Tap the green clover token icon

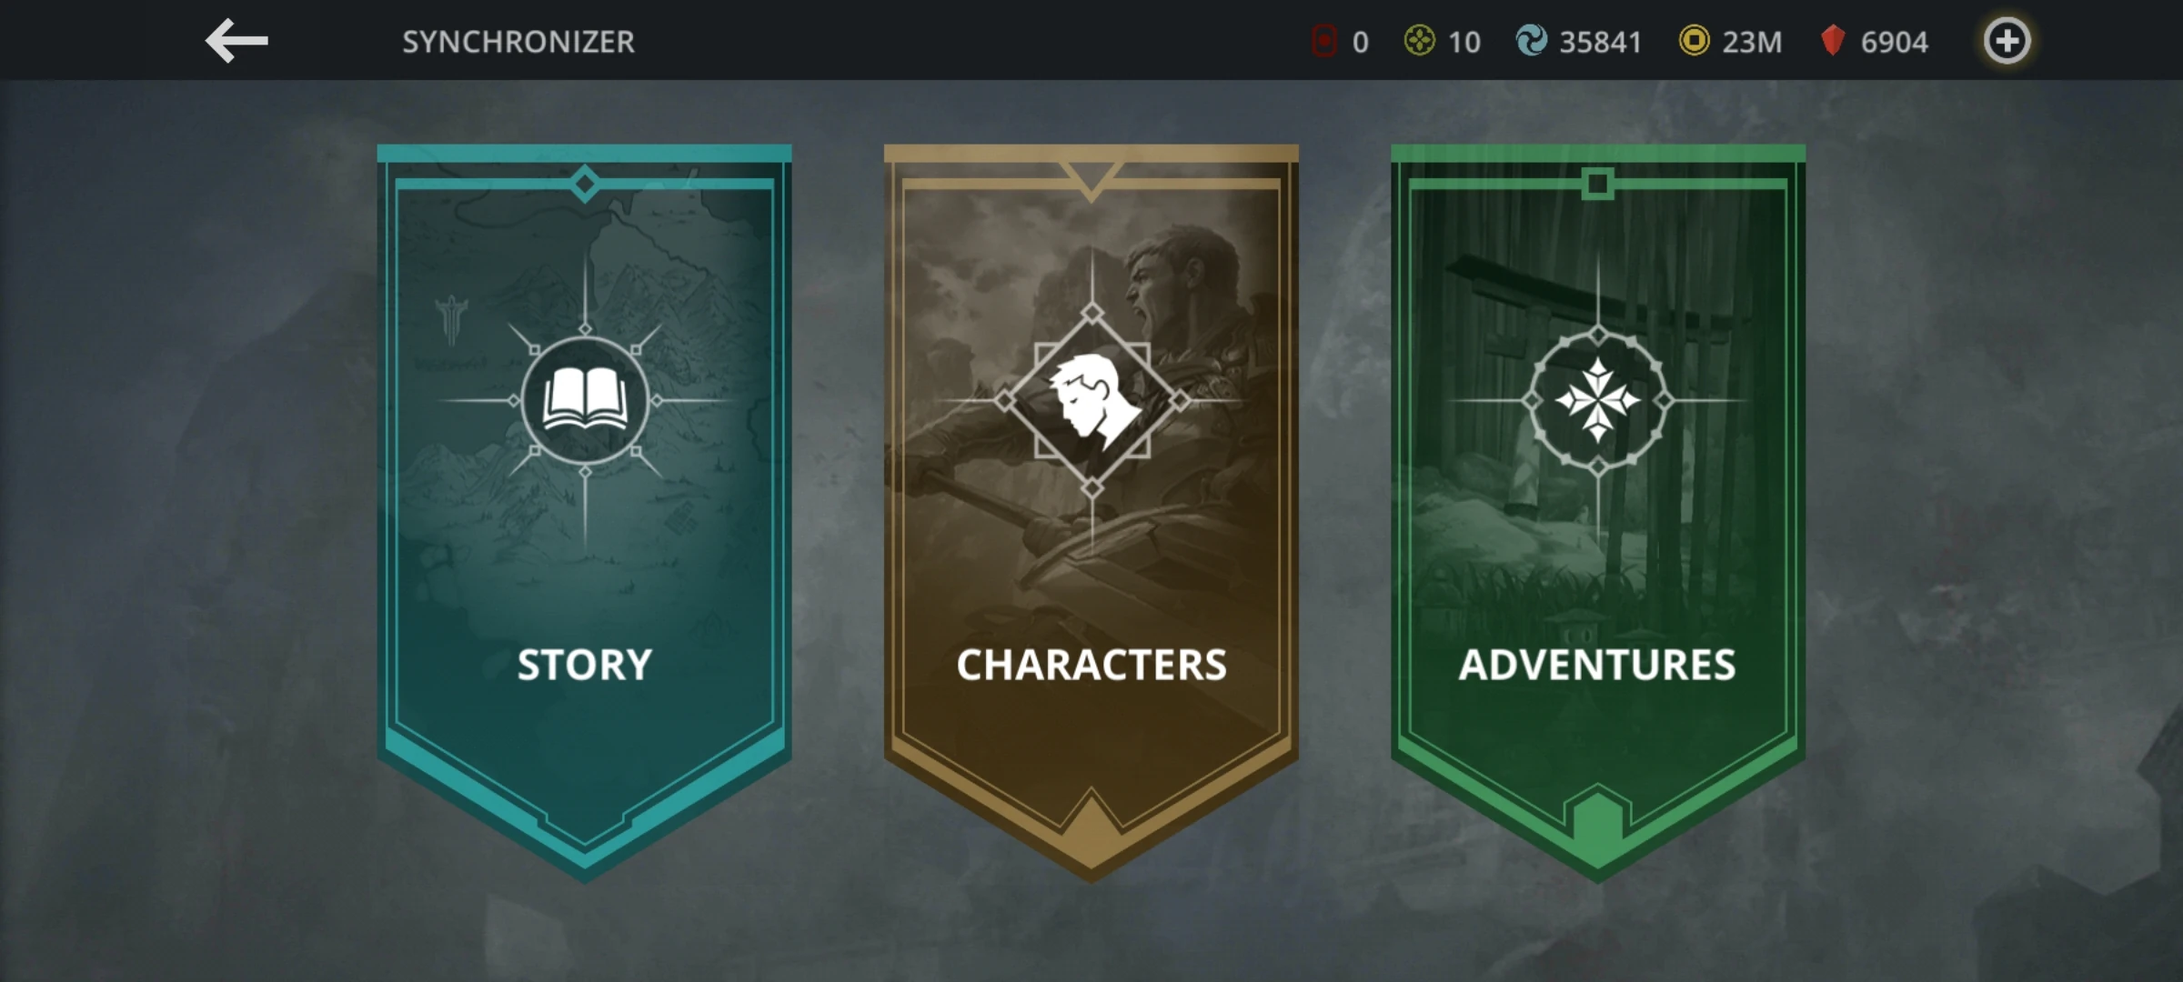pyautogui.click(x=1419, y=41)
